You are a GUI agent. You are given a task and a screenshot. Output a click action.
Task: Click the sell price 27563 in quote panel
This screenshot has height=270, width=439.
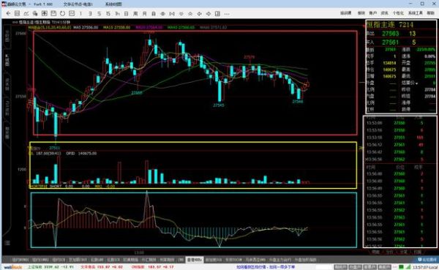coord(390,34)
